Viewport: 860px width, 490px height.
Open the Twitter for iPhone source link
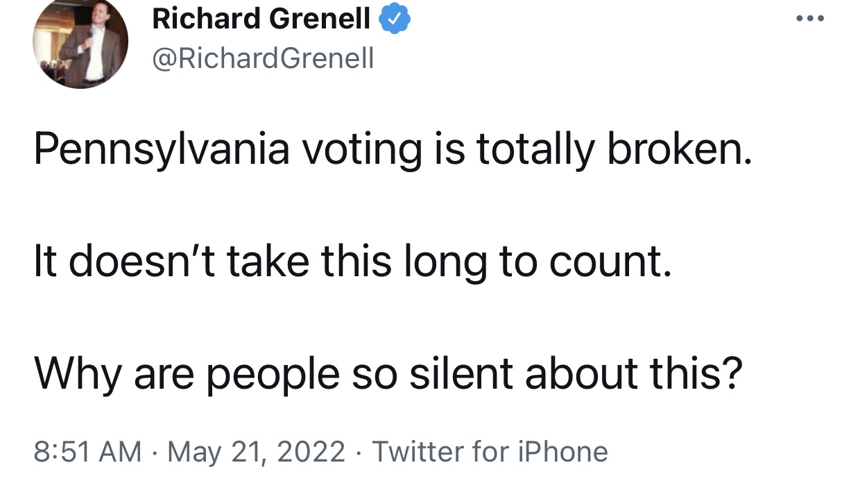(490, 452)
